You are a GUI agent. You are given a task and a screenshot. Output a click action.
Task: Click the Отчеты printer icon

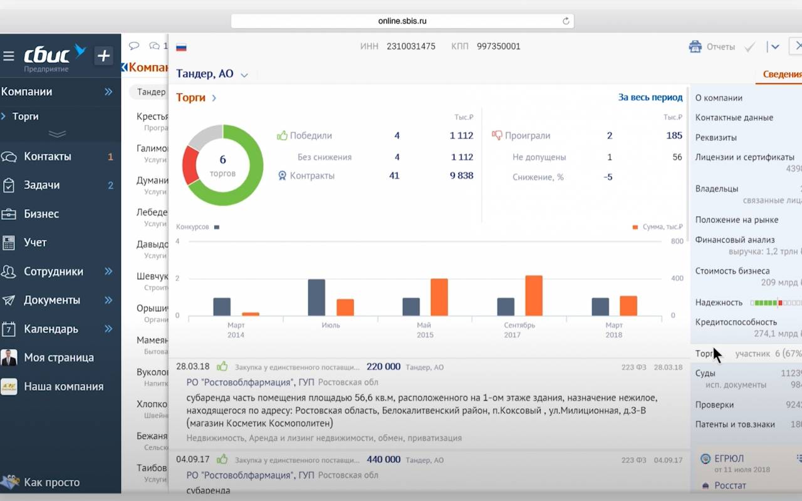[x=695, y=47]
